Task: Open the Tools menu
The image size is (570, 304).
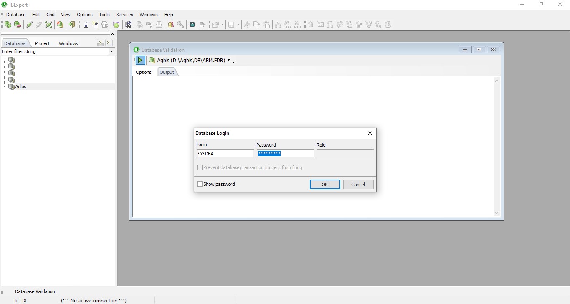Action: click(104, 15)
